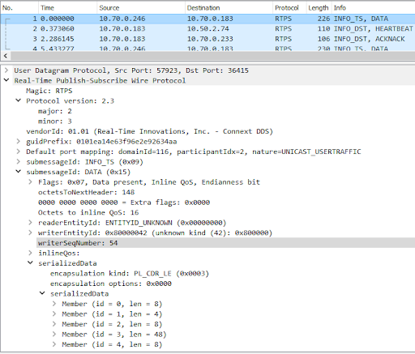Collapse the Real-Time Publish-Subscribe Wire Protocol tree

(6, 80)
